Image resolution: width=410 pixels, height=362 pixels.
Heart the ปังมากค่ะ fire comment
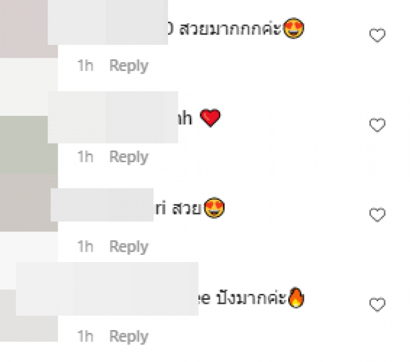(x=378, y=304)
